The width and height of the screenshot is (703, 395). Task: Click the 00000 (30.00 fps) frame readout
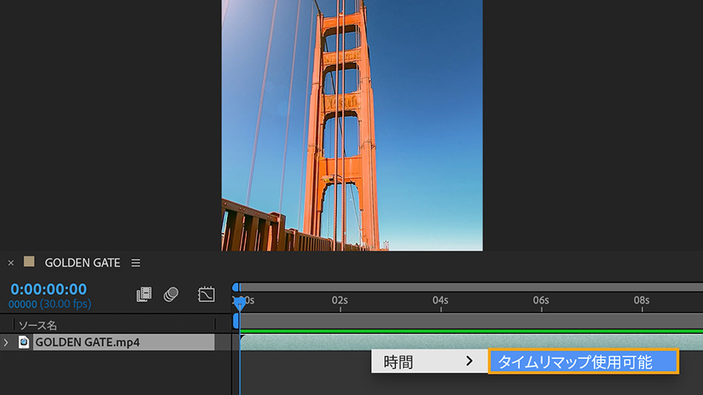50,304
